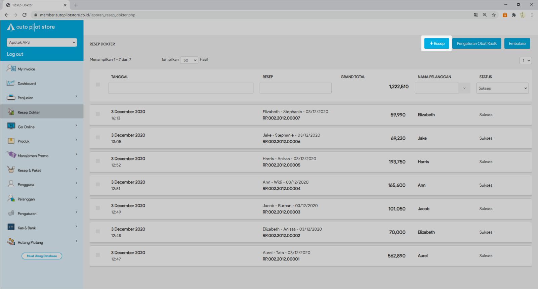Image resolution: width=538 pixels, height=289 pixels.
Task: Click the Hutang Piutang coins icon
Action: pyautogui.click(x=11, y=242)
